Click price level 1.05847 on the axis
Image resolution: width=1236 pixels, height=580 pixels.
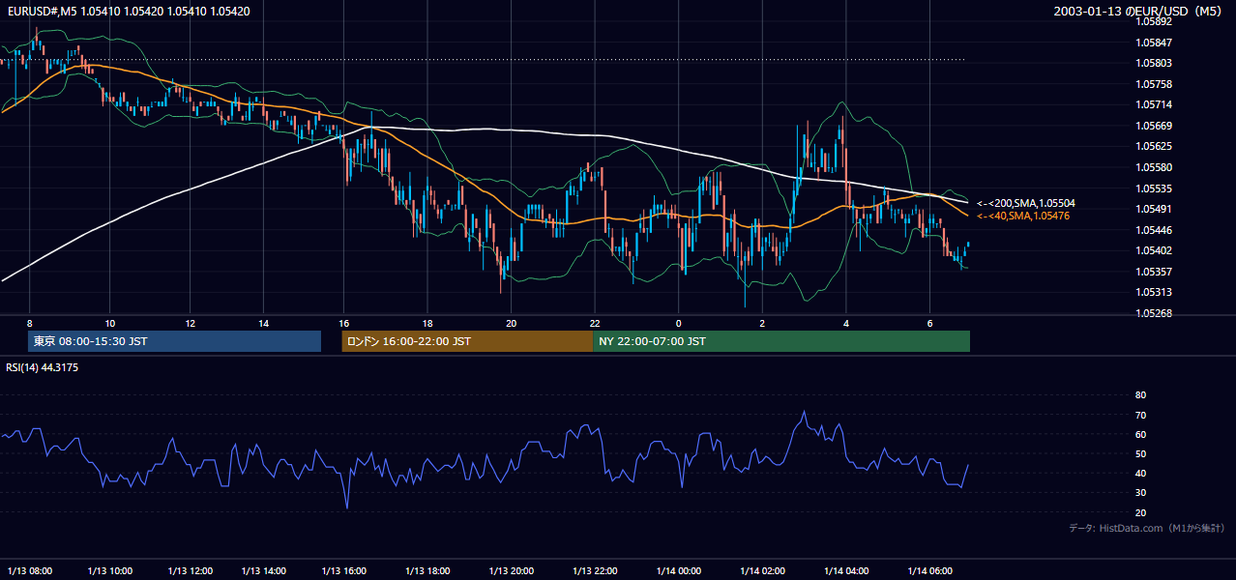click(1154, 43)
